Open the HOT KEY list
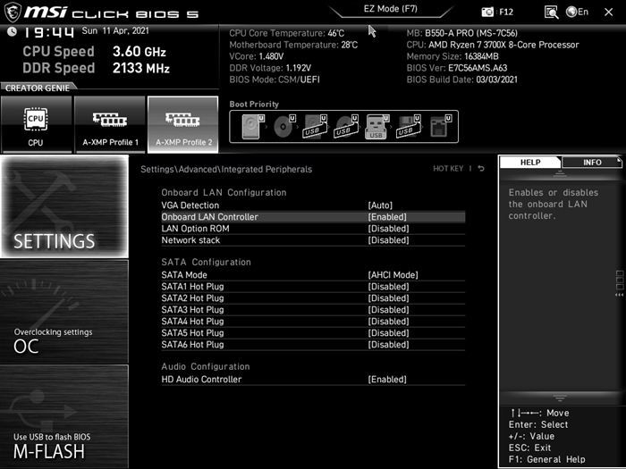The width and height of the screenshot is (626, 469). click(x=448, y=169)
